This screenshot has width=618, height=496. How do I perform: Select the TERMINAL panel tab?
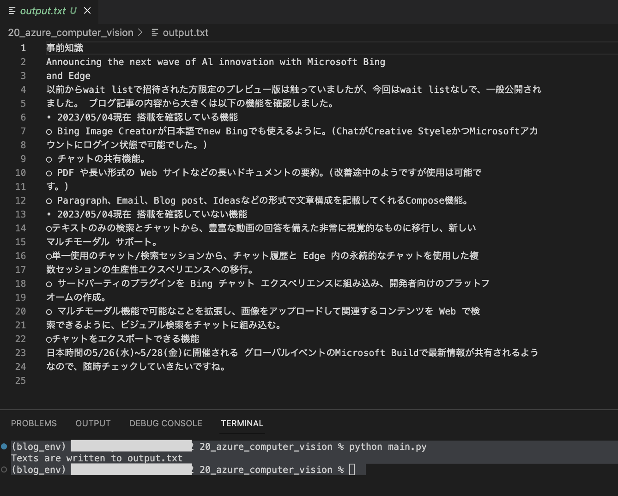[x=242, y=423]
